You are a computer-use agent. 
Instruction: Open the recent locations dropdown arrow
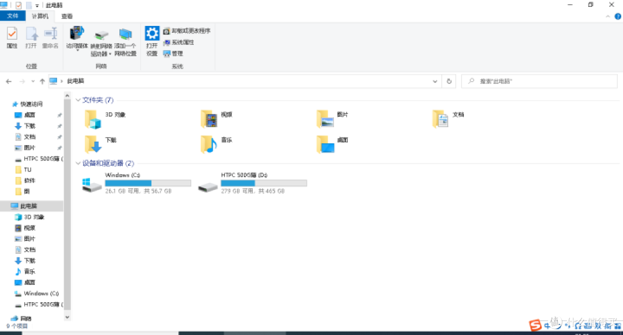tap(33, 81)
